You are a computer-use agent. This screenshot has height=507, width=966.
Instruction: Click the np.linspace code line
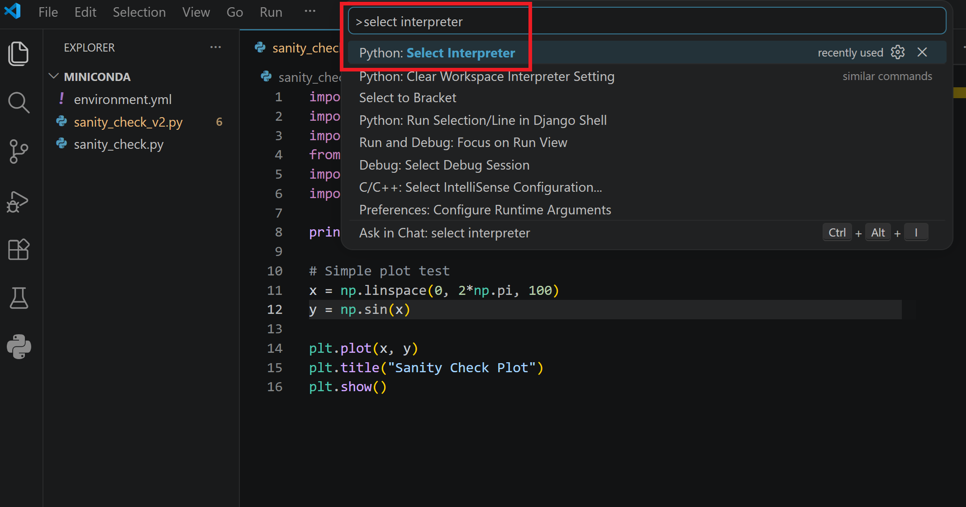pos(434,290)
